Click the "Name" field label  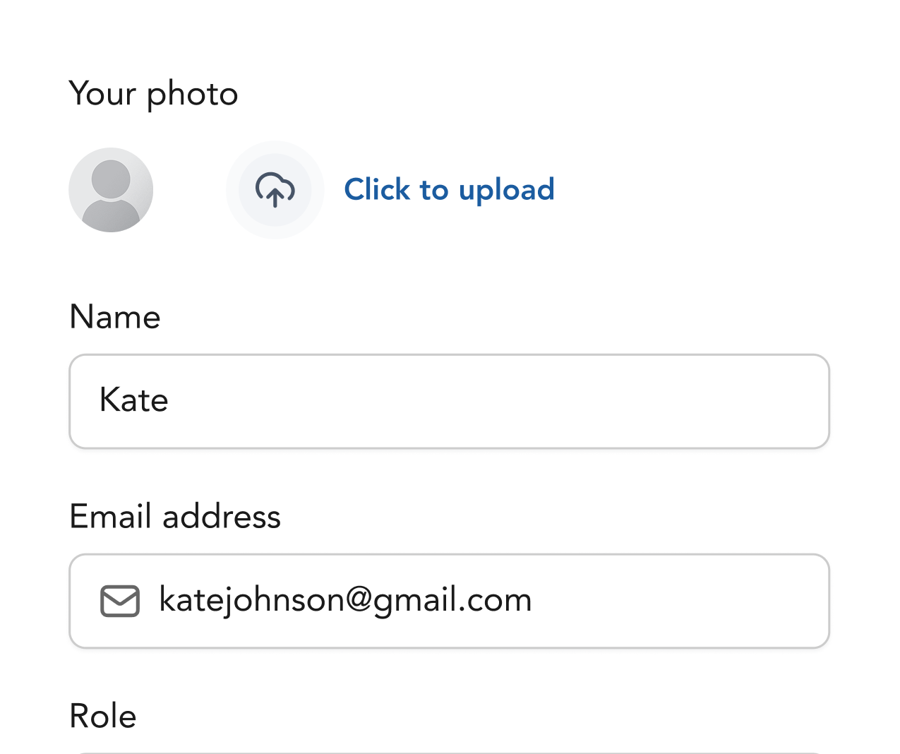(115, 317)
